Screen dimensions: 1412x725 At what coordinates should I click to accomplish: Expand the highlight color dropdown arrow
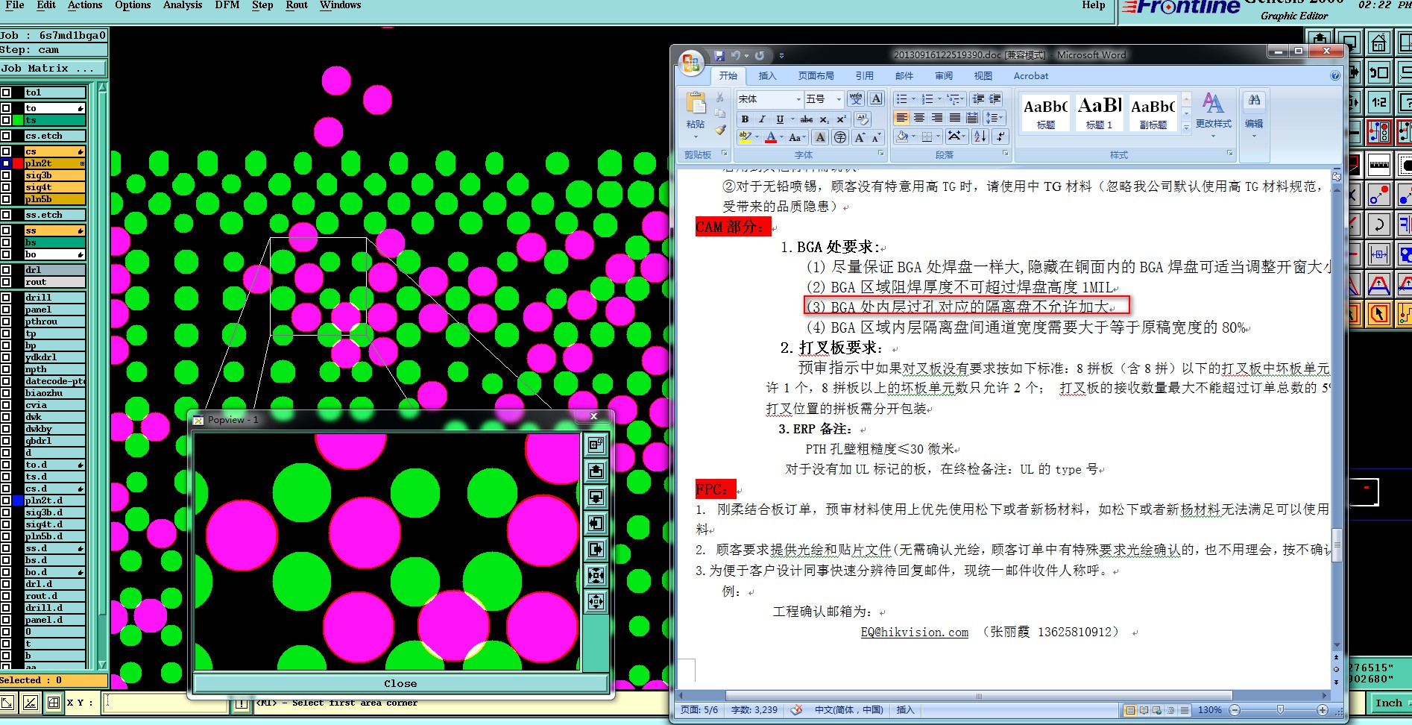tap(757, 137)
